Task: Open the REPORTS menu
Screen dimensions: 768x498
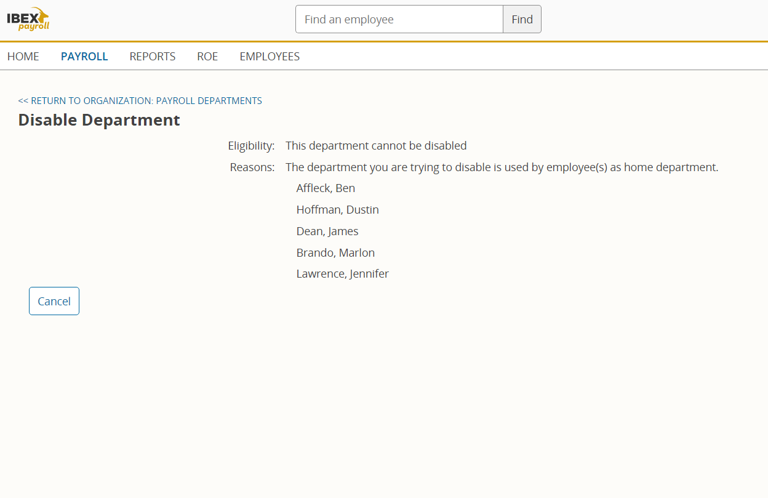Action: pyautogui.click(x=153, y=57)
